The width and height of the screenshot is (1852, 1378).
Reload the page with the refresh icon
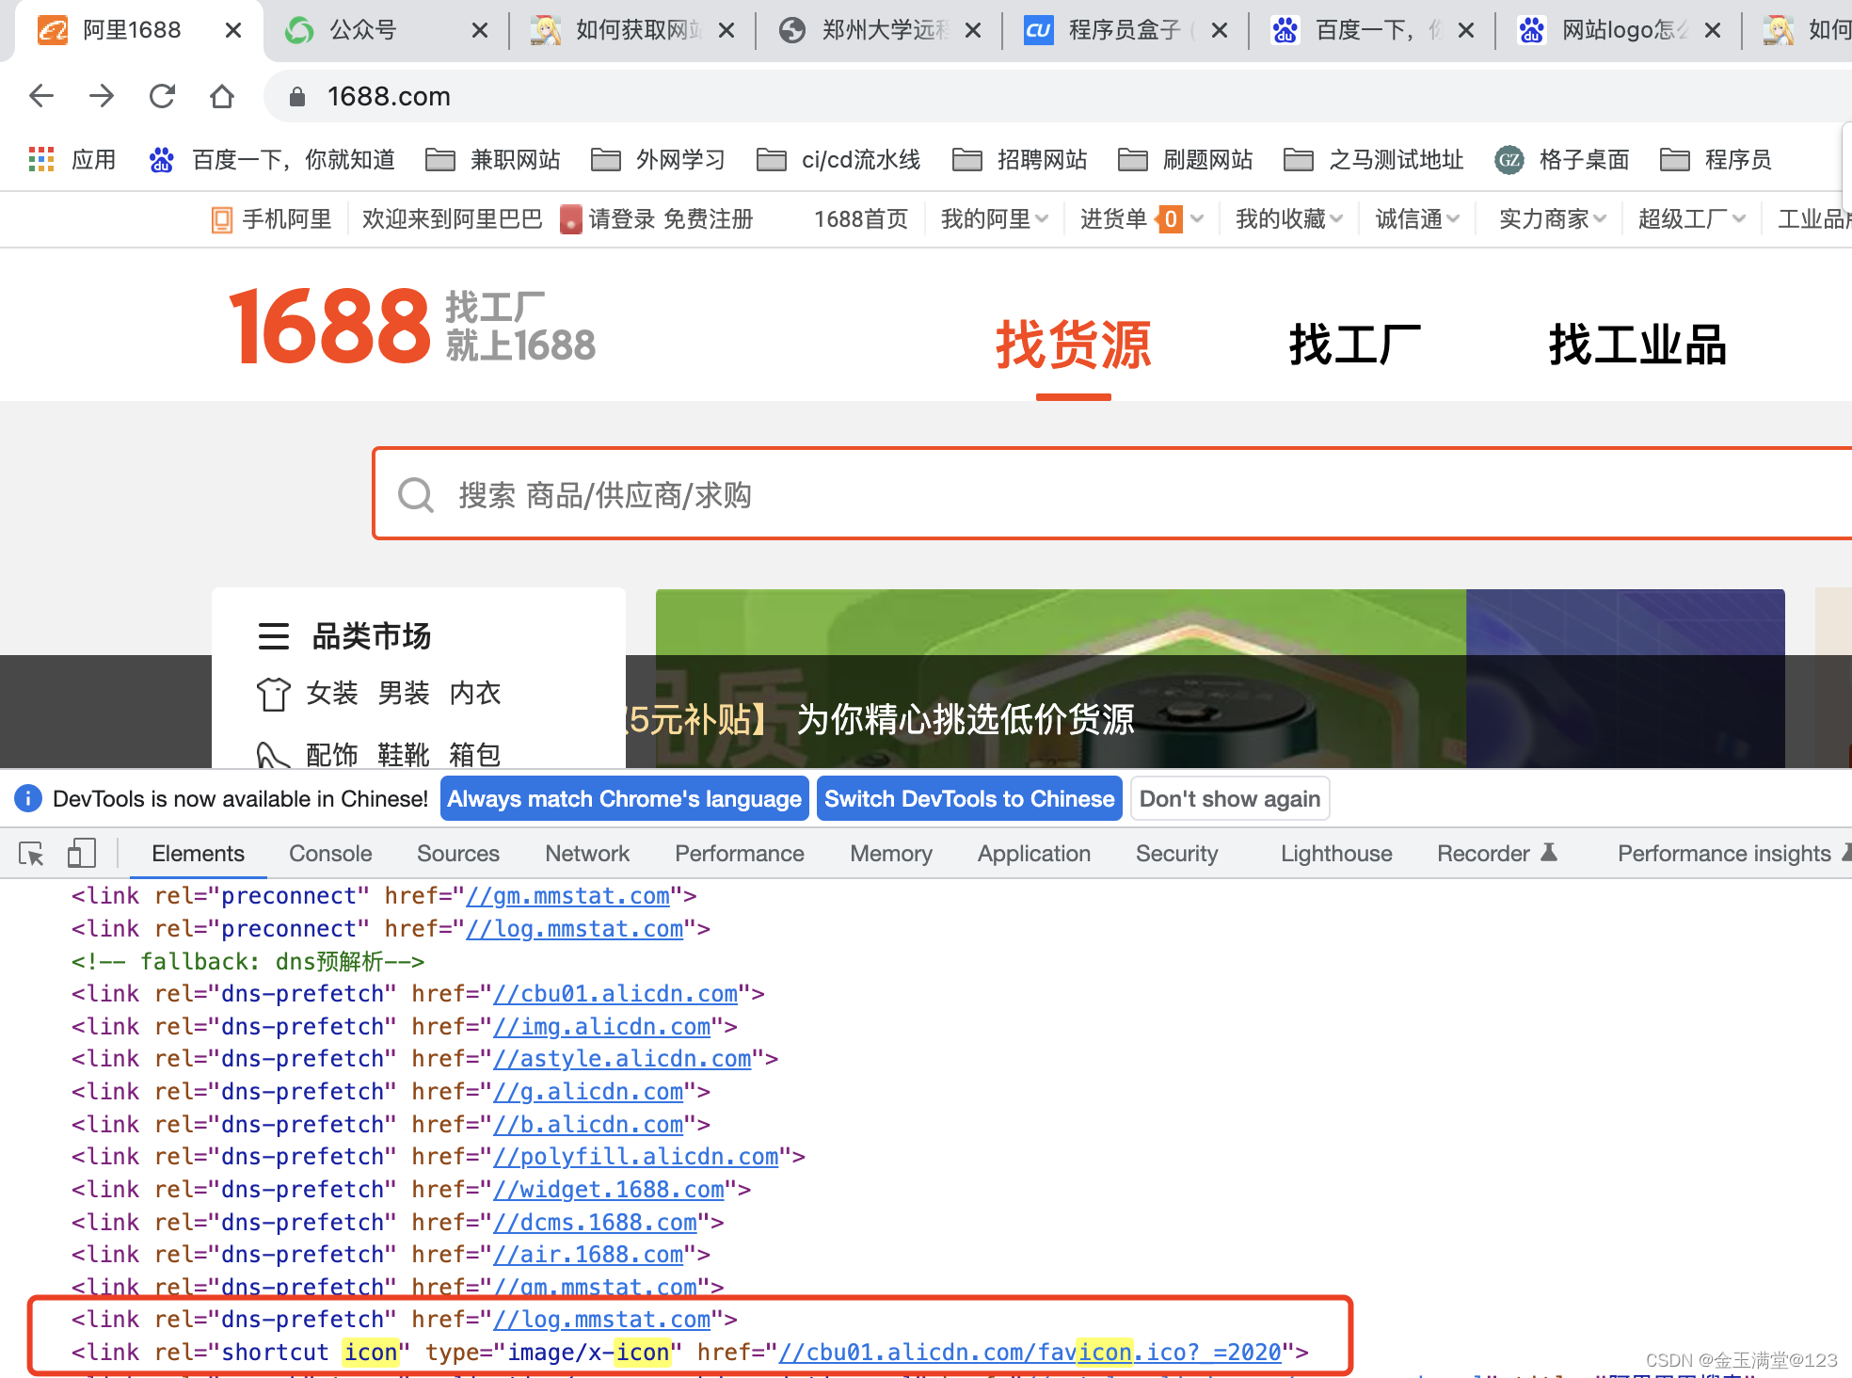(162, 96)
